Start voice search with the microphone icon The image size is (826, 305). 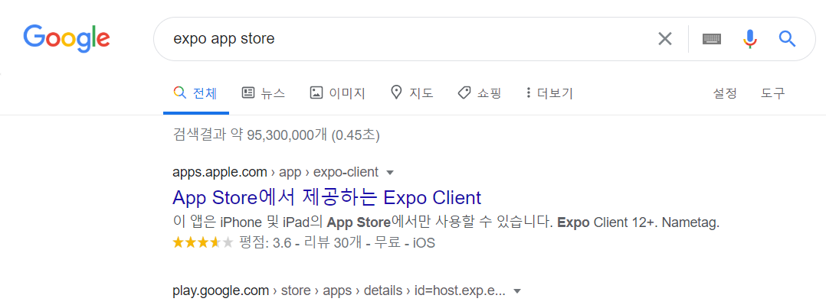click(750, 38)
